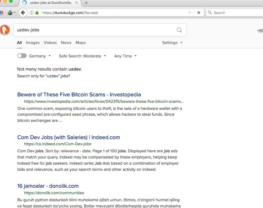Open the Germany region dropdown
The height and width of the screenshot is (208, 263).
(x=40, y=56)
